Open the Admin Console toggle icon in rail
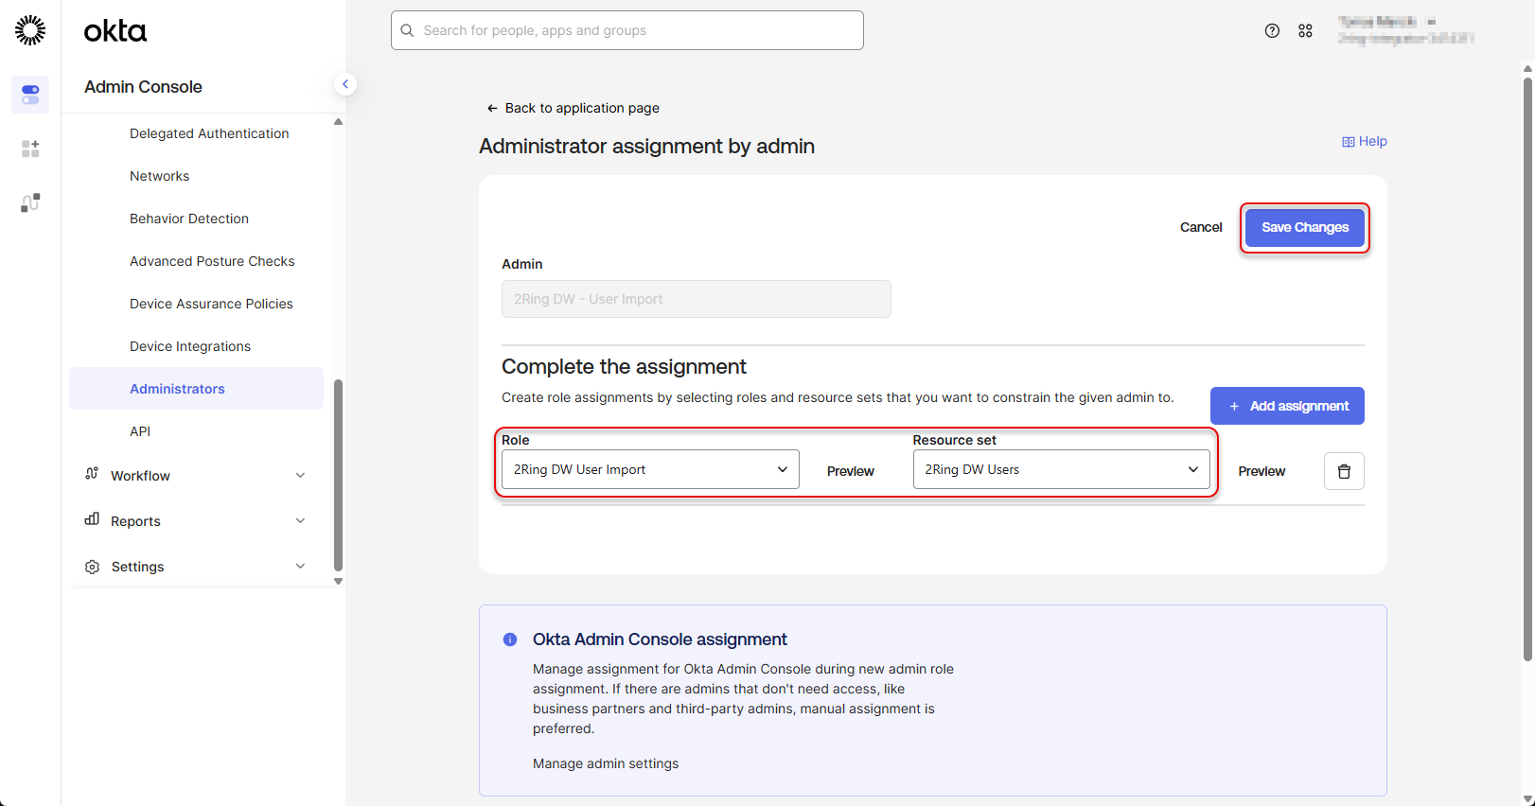Image resolution: width=1535 pixels, height=806 pixels. [x=30, y=95]
